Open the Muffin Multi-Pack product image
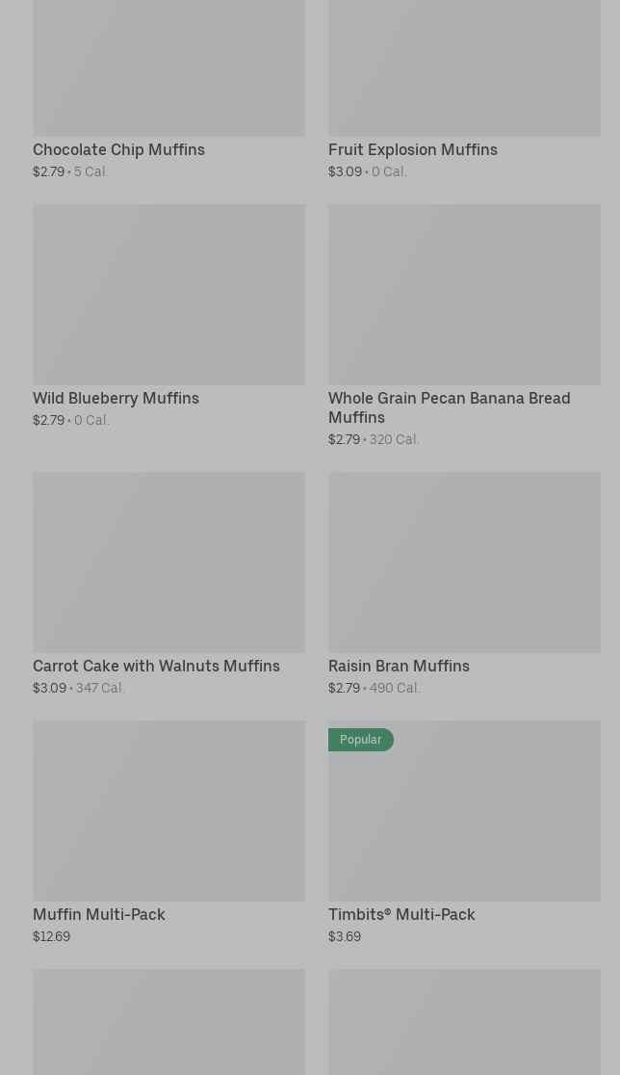Image resolution: width=620 pixels, height=1075 pixels. point(168,810)
